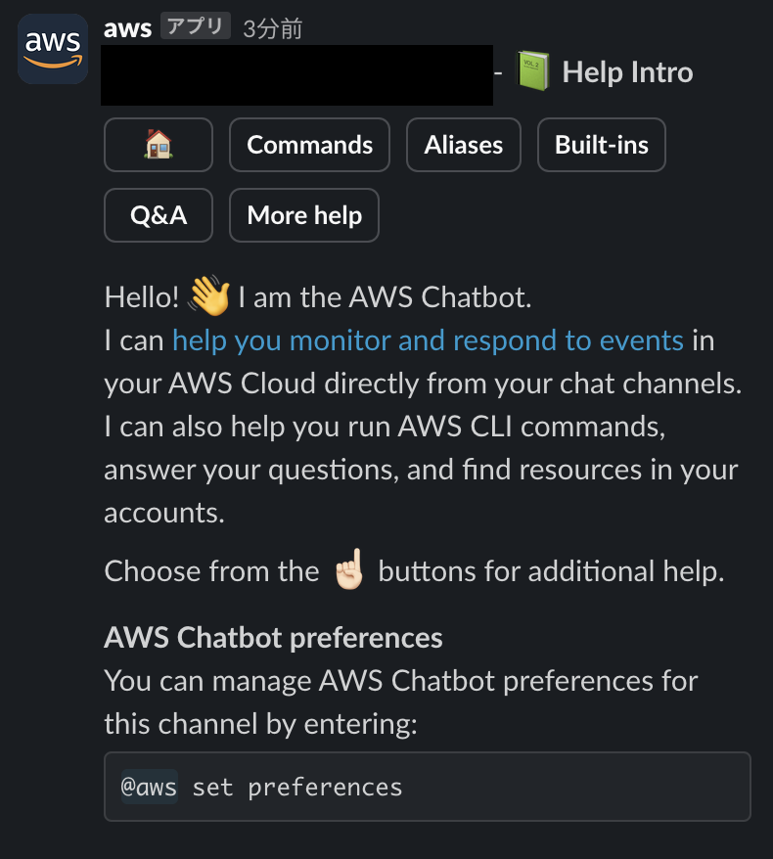773x859 pixels.
Task: Open the Built-ins help section
Action: [601, 145]
